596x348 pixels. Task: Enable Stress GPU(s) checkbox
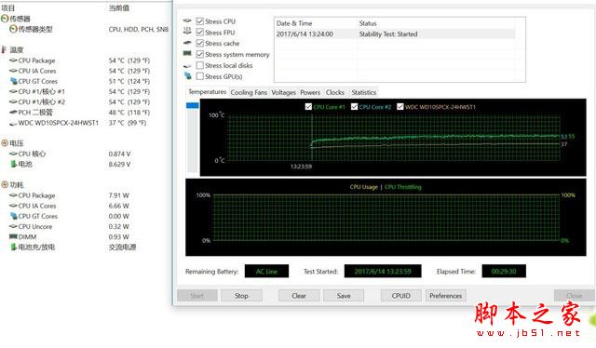pos(200,76)
